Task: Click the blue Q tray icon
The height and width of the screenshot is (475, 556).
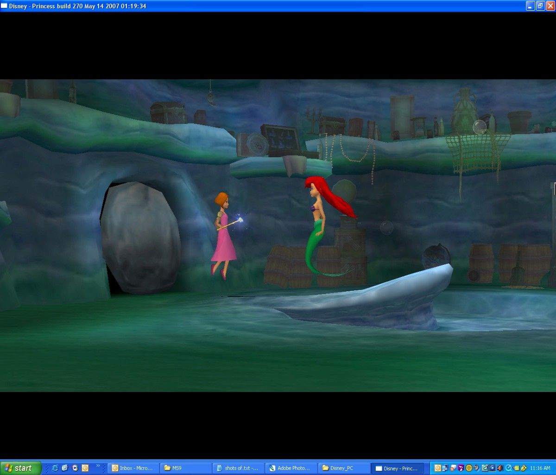Action: [508, 468]
